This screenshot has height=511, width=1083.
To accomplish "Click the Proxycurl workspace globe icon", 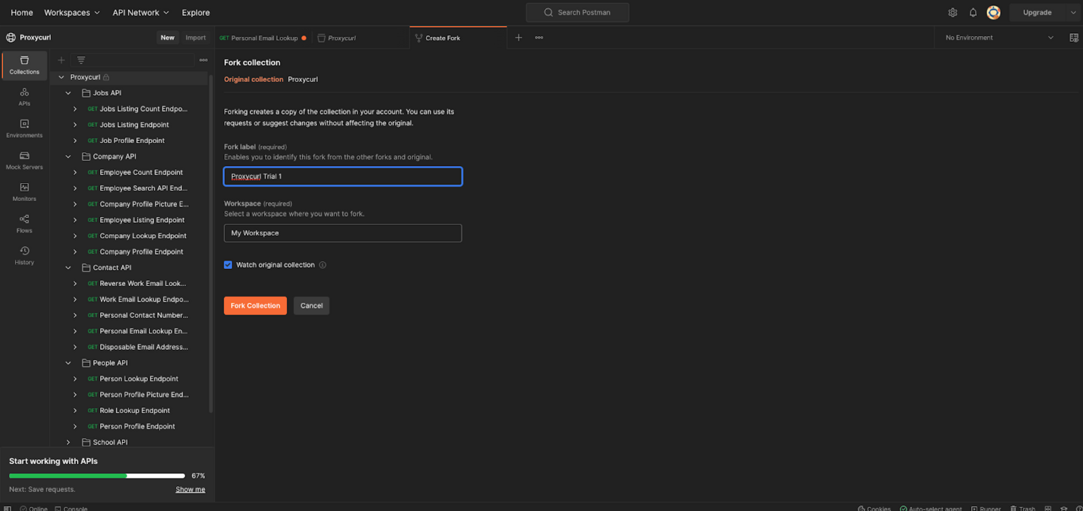I will tap(11, 37).
